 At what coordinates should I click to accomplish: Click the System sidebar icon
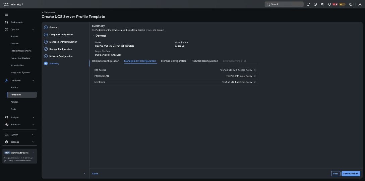tap(6, 135)
